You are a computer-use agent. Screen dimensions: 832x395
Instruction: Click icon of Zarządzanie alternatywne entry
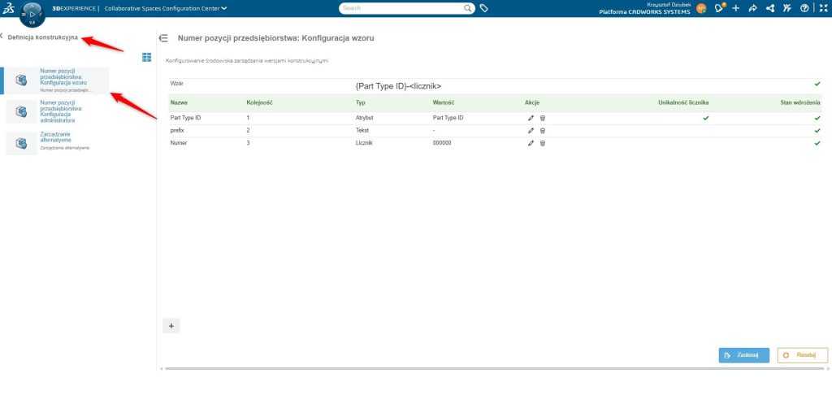(x=21, y=143)
